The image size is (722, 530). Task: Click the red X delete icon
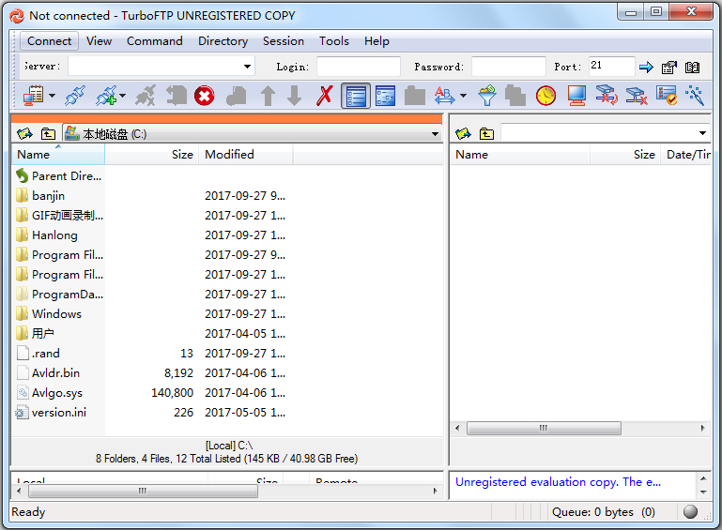[325, 96]
